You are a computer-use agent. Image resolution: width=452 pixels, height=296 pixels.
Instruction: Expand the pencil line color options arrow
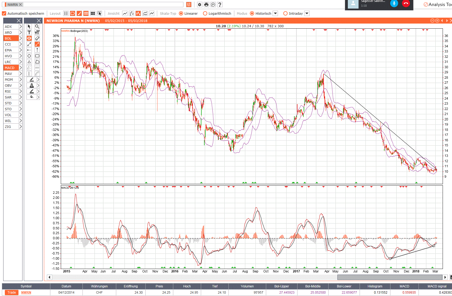click(38, 79)
